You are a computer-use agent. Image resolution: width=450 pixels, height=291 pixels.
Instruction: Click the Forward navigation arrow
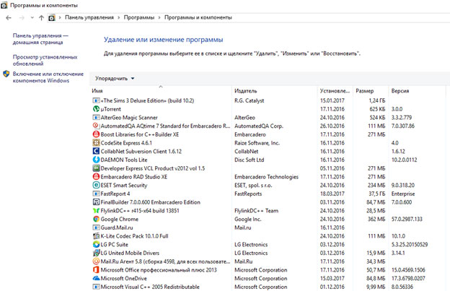pyautogui.click(x=22, y=18)
